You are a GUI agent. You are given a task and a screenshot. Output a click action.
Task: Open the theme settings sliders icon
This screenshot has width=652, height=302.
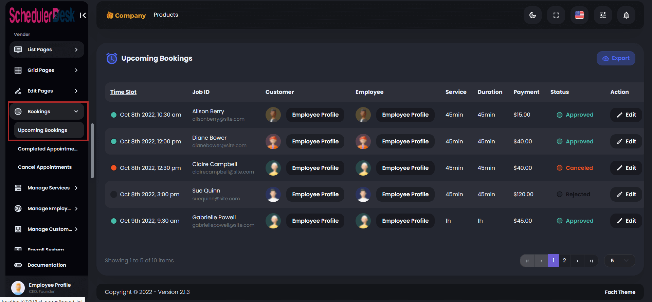[603, 15]
